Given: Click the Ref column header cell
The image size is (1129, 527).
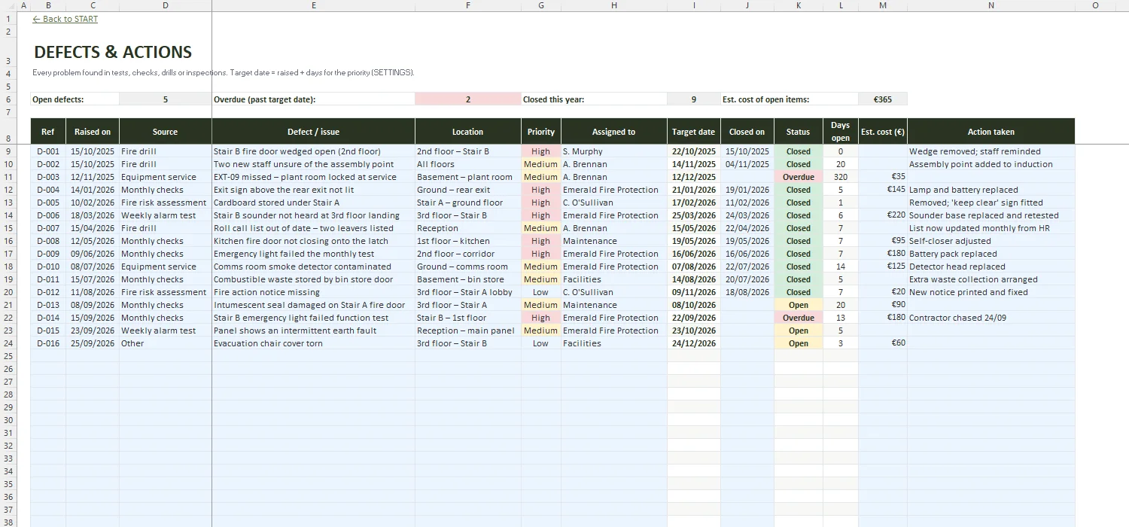Looking at the screenshot, I should coord(48,131).
